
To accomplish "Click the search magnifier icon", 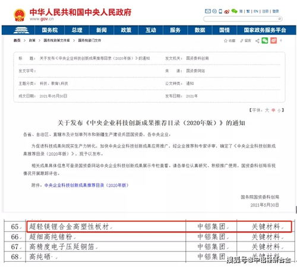I will point(280,19).
